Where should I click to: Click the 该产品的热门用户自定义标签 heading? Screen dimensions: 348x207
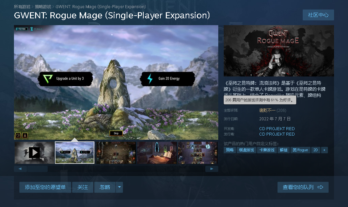coord(251,144)
